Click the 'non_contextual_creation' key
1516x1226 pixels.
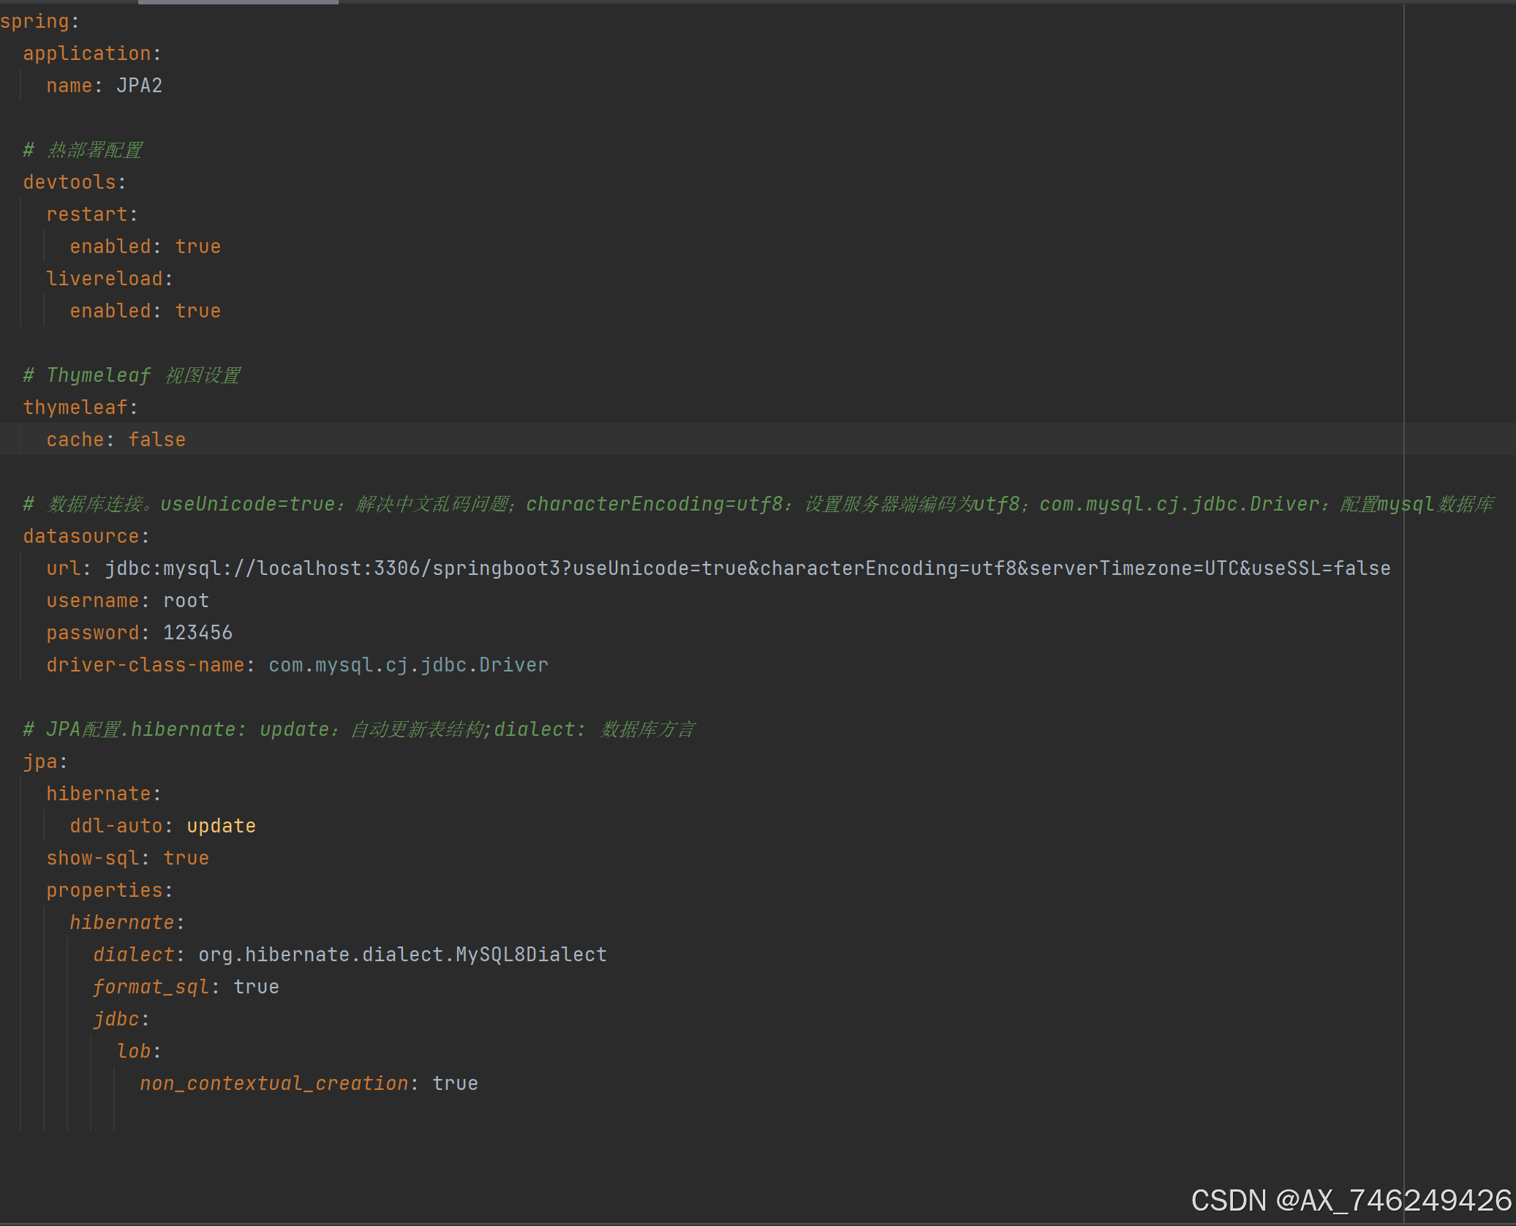[x=274, y=1083]
